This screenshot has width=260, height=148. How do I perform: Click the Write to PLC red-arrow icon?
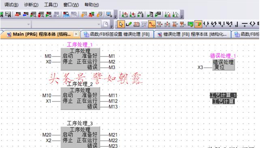[17, 15]
